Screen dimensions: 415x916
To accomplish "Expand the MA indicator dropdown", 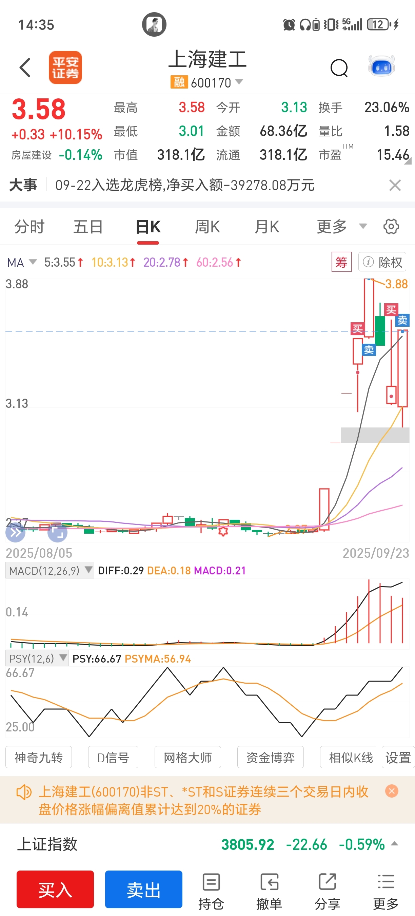I will point(33,262).
